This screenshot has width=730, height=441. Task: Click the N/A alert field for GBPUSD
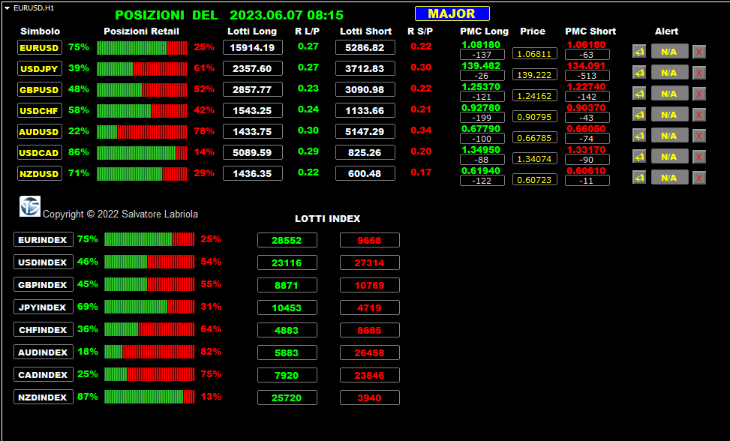tap(669, 94)
